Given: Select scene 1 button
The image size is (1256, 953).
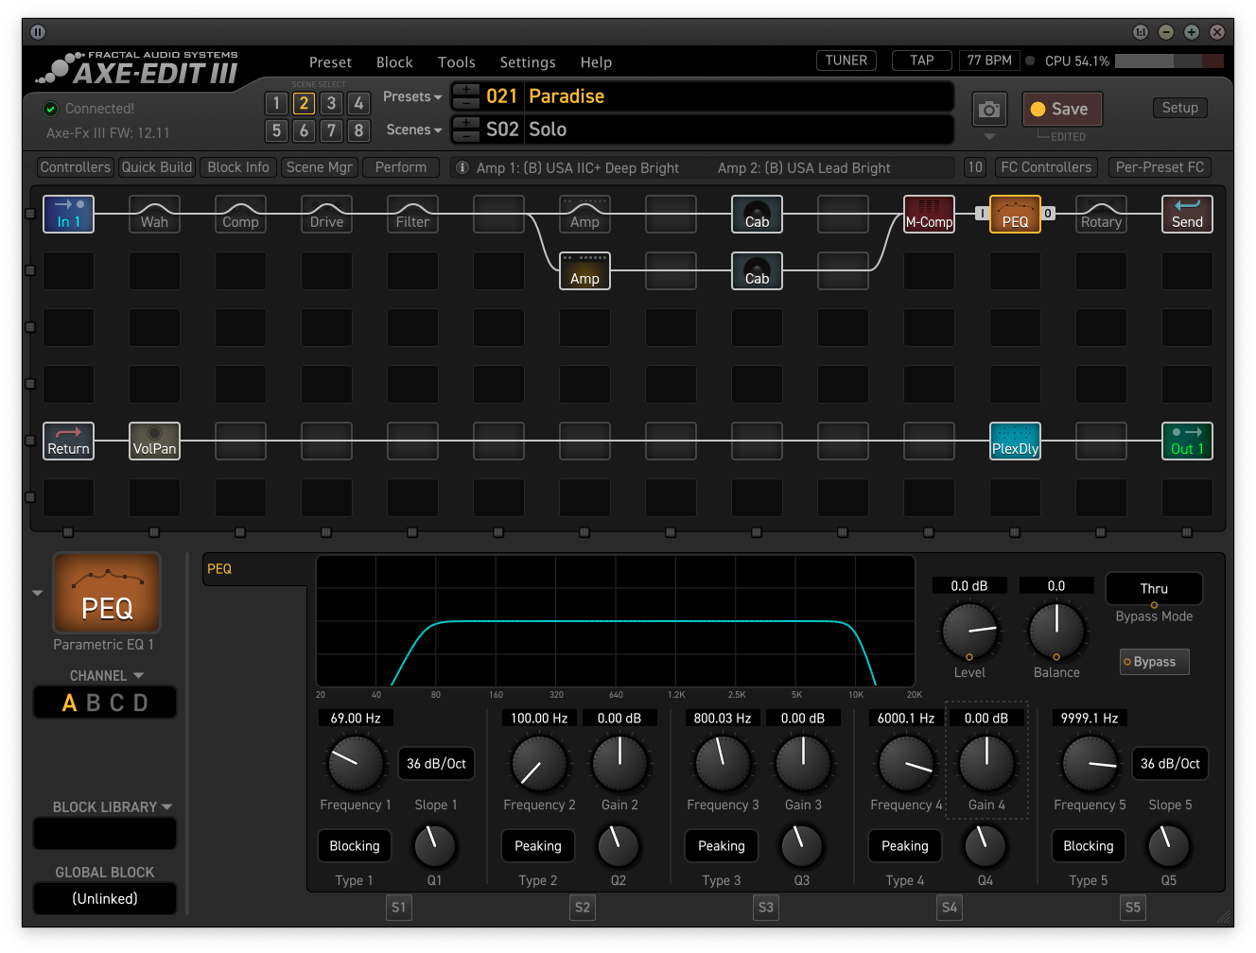Looking at the screenshot, I should (x=276, y=103).
